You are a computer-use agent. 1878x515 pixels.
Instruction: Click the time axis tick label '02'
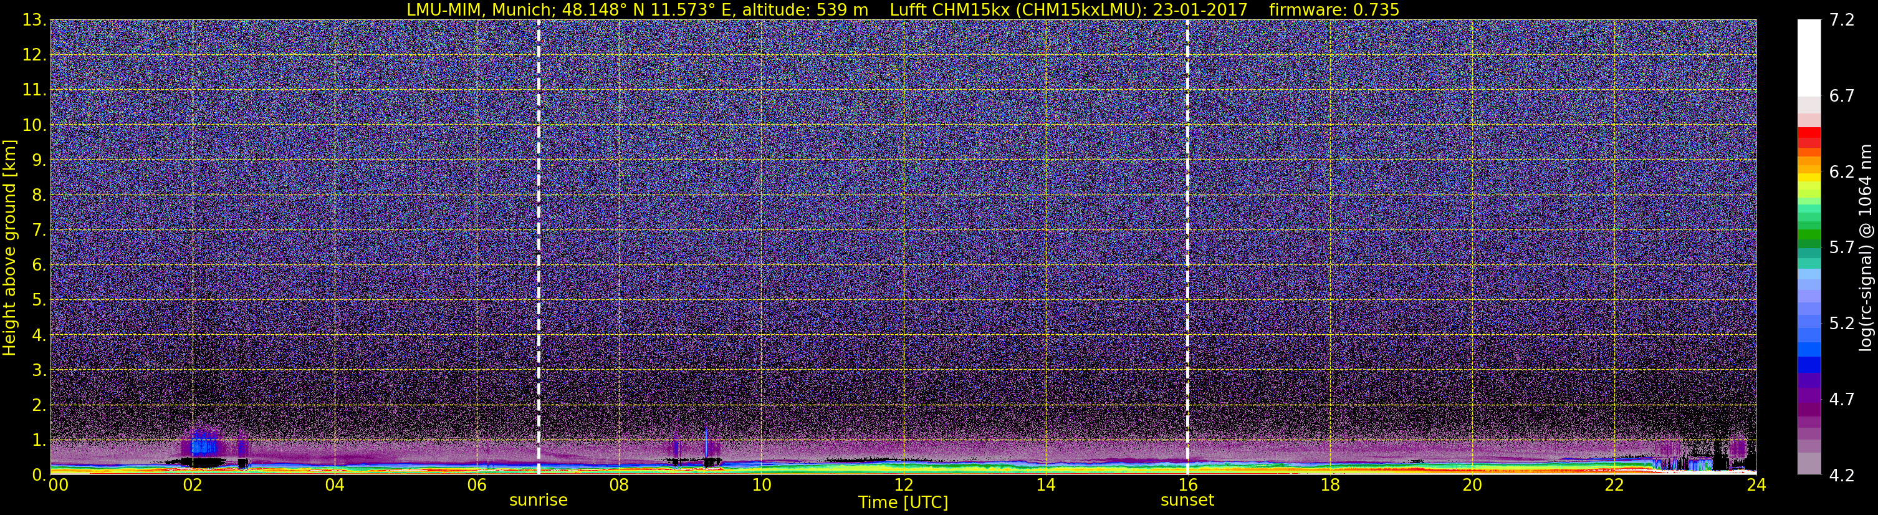tap(193, 486)
